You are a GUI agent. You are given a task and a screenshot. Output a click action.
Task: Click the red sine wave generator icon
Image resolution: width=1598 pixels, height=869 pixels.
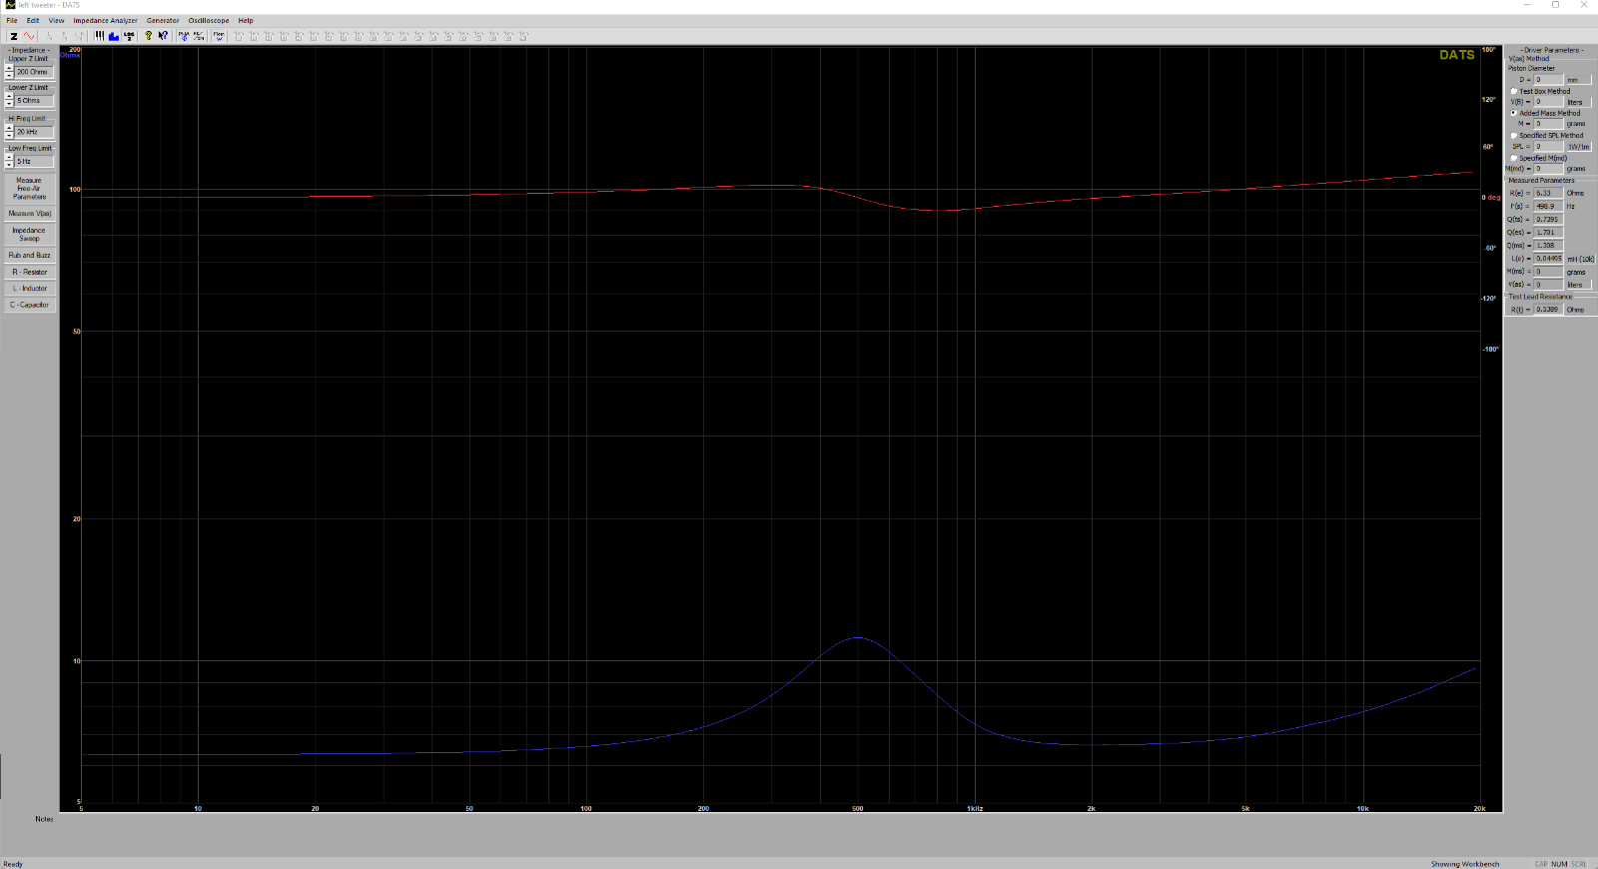(29, 36)
